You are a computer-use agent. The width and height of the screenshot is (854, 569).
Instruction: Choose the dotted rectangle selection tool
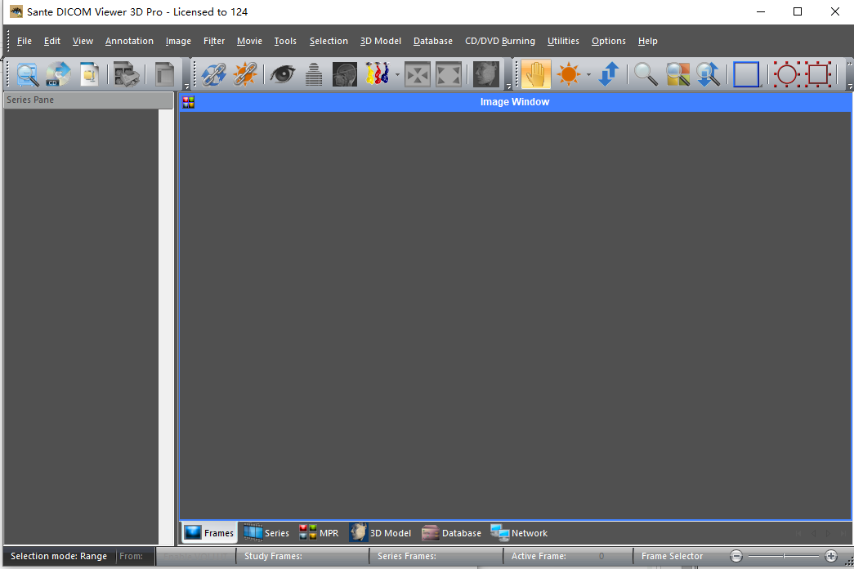818,75
